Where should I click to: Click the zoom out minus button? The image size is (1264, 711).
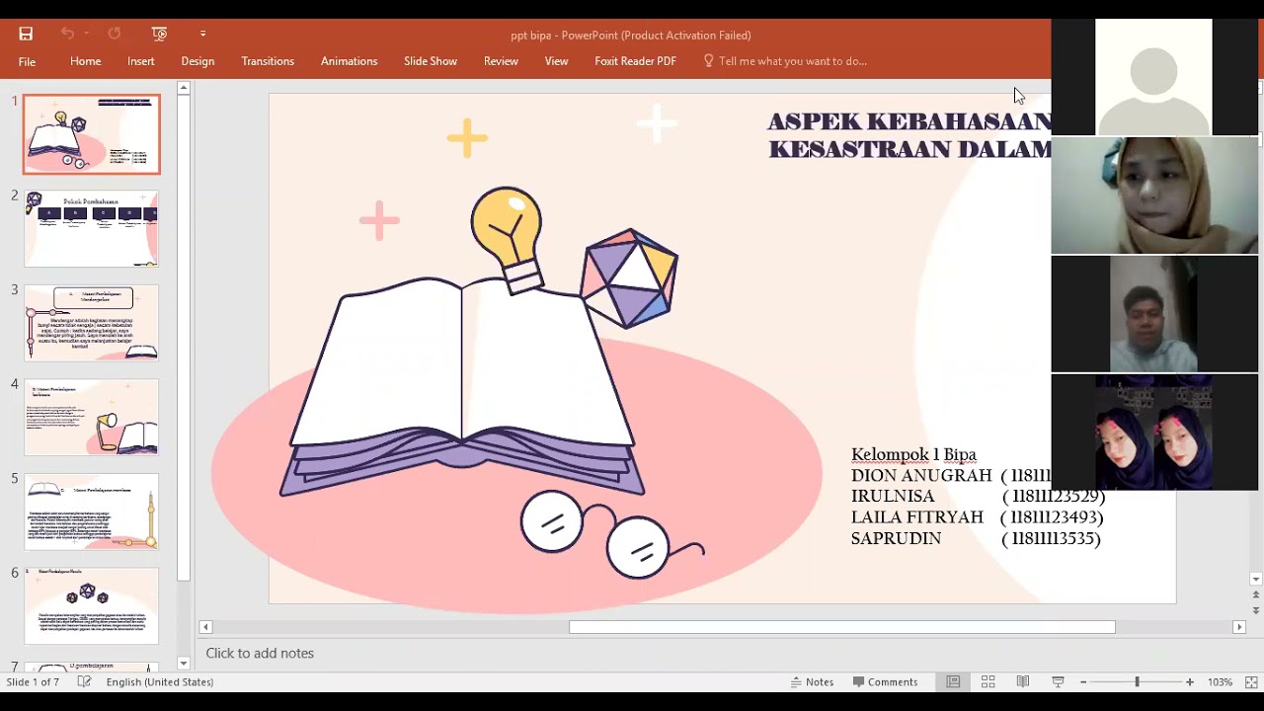coord(1083,682)
